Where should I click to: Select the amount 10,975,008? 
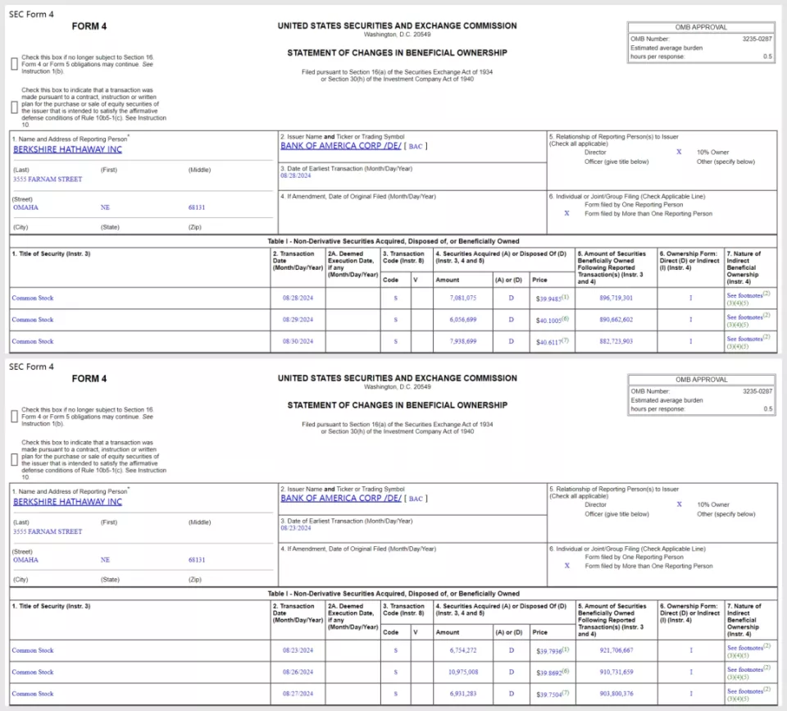coord(462,672)
